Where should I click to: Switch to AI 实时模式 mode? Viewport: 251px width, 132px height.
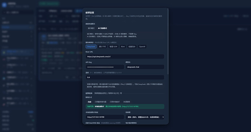pyautogui.click(x=103, y=28)
